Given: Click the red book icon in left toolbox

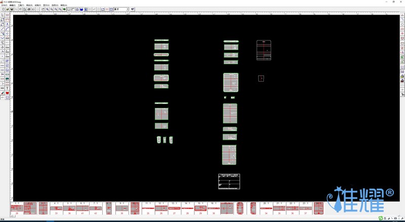Looking at the screenshot, I should [7, 93].
